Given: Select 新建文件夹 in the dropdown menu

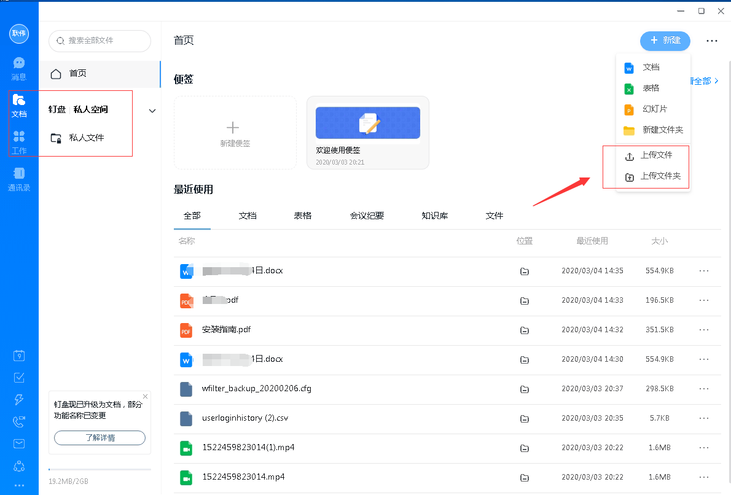Looking at the screenshot, I should pos(662,130).
